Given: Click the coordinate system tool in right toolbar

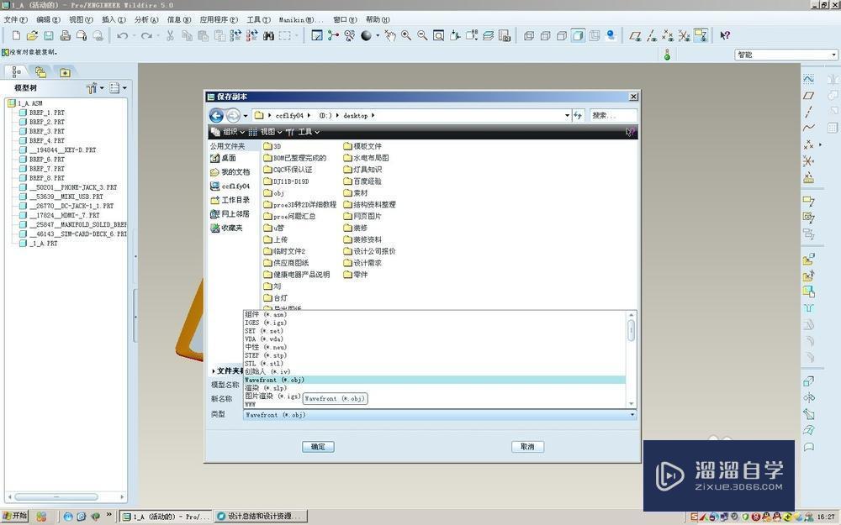Looking at the screenshot, I should (808, 160).
